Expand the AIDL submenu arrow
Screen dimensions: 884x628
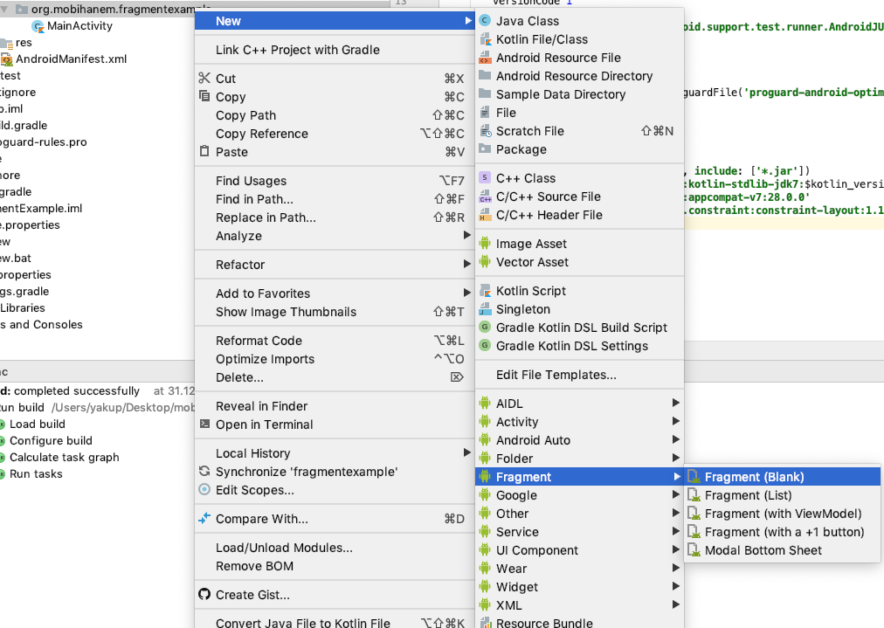click(676, 403)
